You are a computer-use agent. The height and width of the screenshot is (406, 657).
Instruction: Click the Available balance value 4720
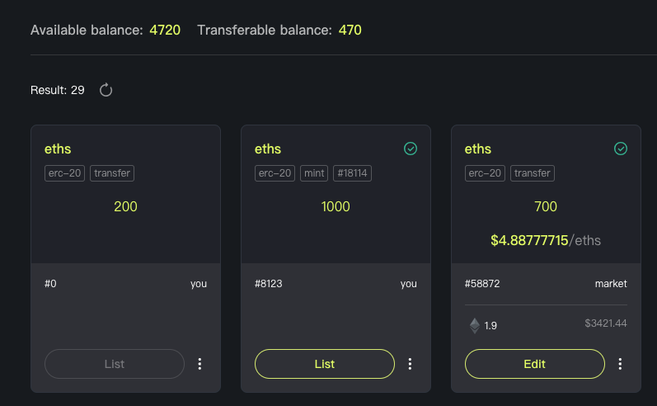click(165, 31)
